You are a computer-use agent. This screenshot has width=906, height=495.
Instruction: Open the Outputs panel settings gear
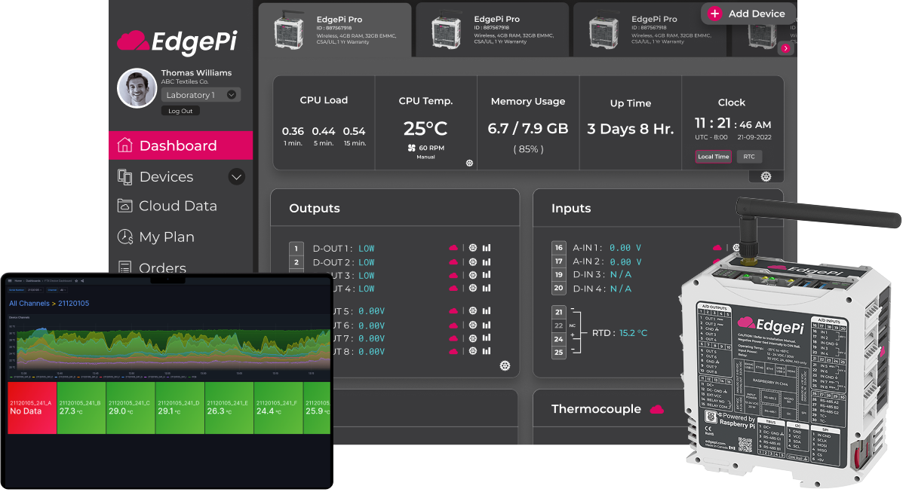coord(505,365)
